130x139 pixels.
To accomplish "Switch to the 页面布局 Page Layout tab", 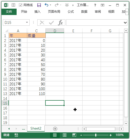I will (54, 12).
